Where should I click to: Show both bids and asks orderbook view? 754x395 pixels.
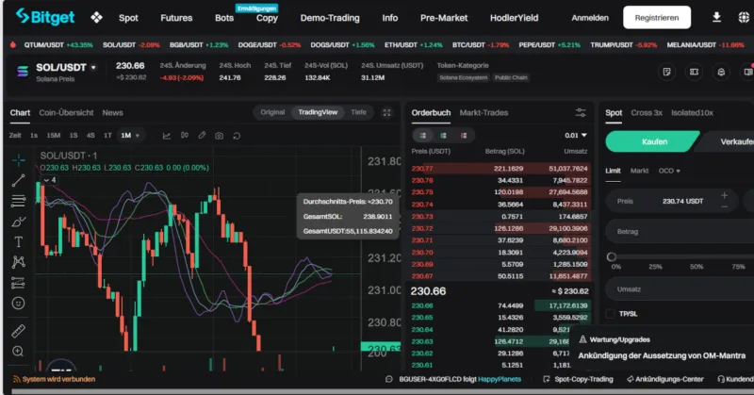click(x=423, y=136)
